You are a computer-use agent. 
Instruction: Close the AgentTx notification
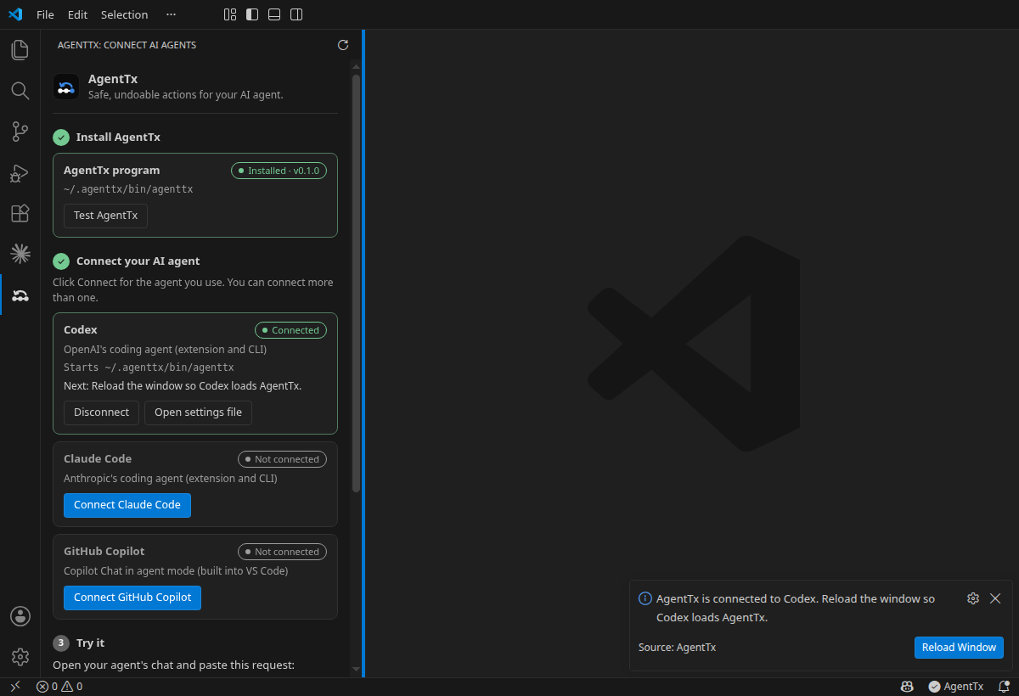[x=995, y=598]
